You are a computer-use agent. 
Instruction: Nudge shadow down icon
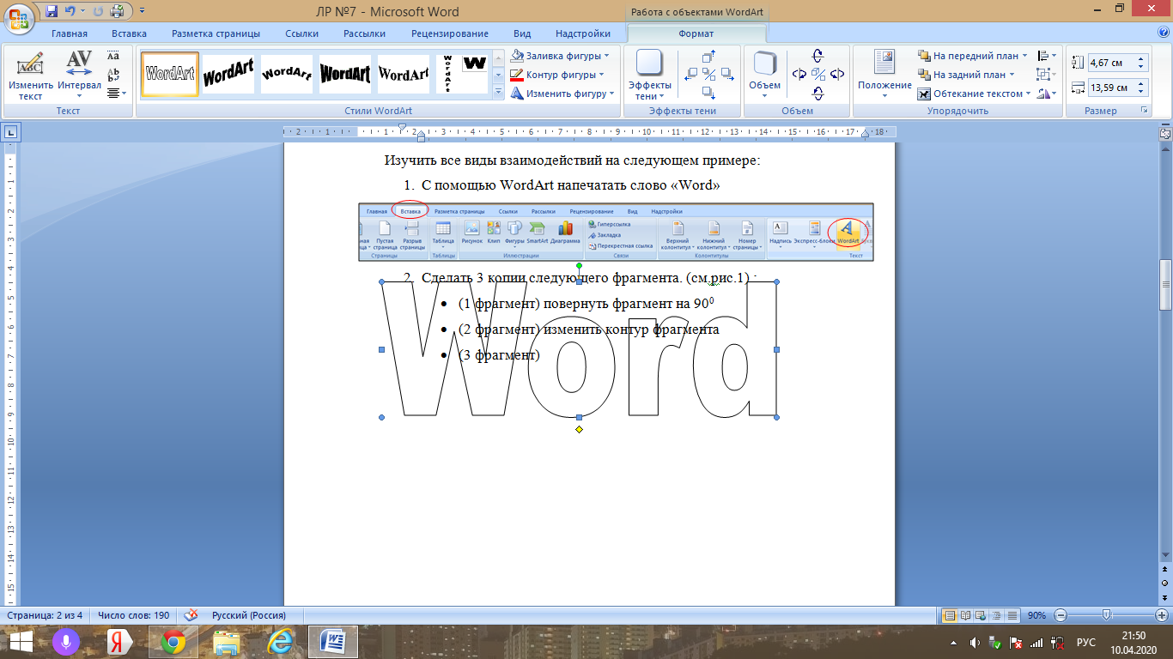708,93
